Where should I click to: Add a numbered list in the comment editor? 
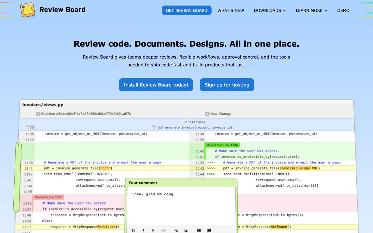coord(209,230)
